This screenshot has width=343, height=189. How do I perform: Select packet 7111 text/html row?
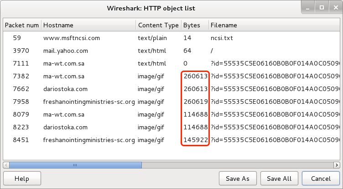[x=171, y=64]
